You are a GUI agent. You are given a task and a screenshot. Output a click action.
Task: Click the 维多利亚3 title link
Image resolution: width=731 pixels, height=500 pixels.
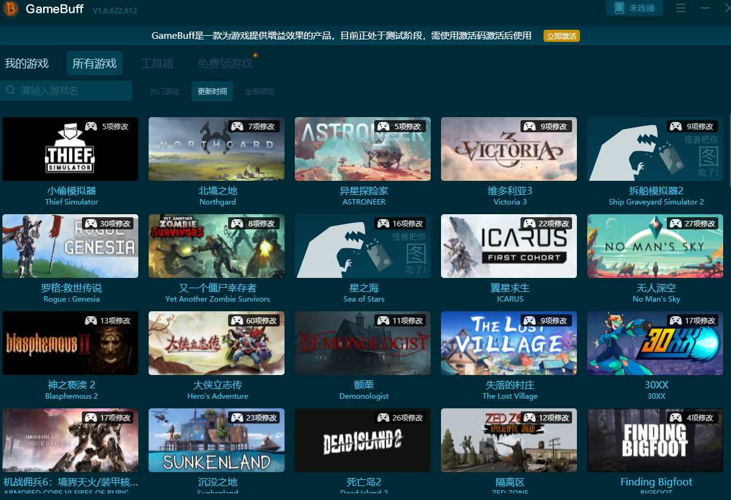[x=510, y=191]
